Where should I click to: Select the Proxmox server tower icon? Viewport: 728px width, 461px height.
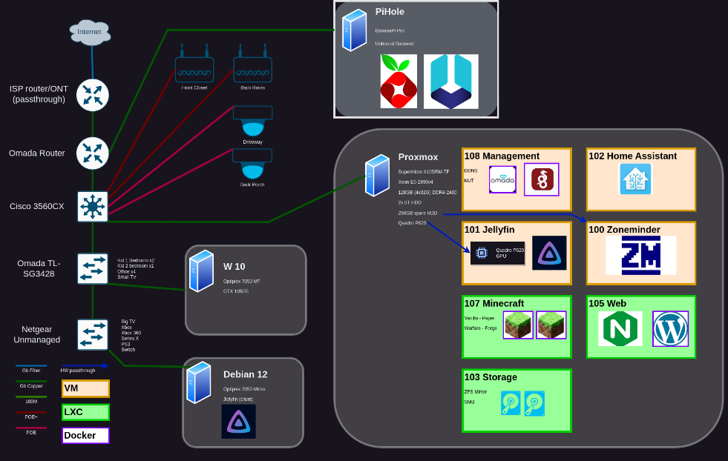click(x=377, y=176)
